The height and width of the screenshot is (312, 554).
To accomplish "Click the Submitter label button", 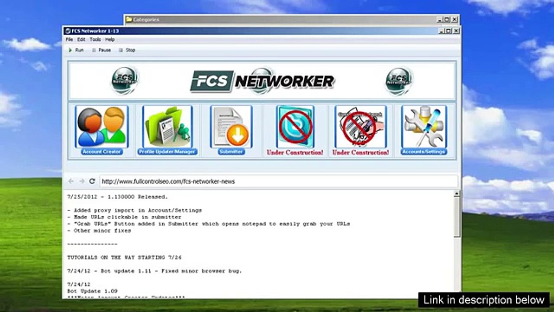I will [231, 152].
